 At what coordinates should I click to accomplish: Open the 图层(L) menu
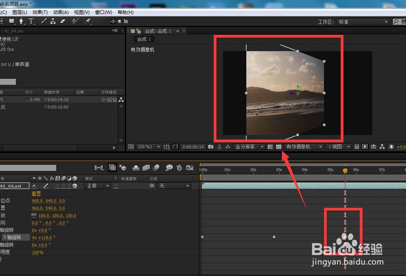(19, 12)
